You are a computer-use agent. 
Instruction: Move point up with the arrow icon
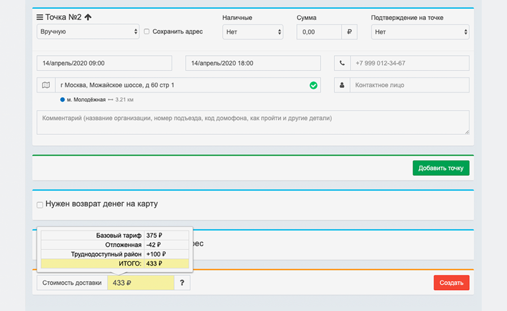pyautogui.click(x=88, y=17)
